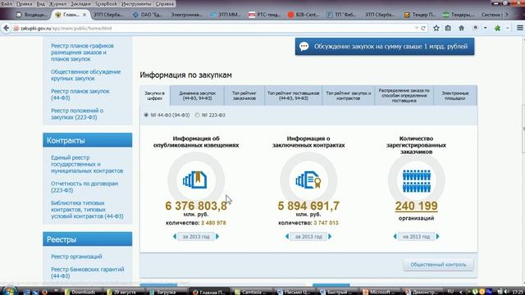Open Распределение заказа по способам tab
Viewport: 525px width, 295px height.
(x=404, y=96)
